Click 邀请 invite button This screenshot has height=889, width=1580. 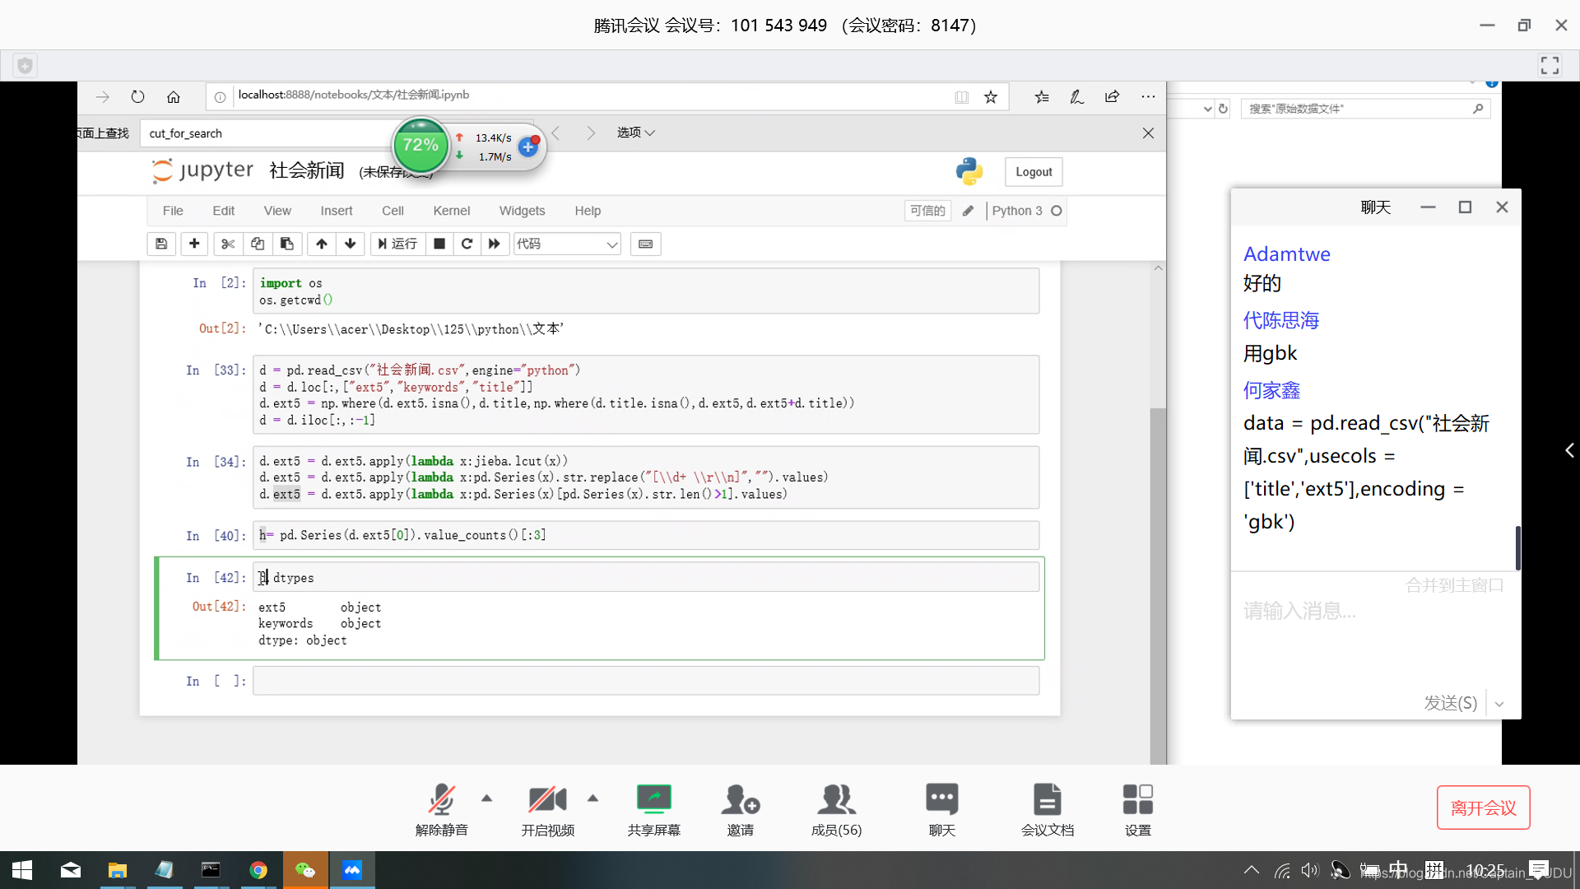(x=741, y=810)
